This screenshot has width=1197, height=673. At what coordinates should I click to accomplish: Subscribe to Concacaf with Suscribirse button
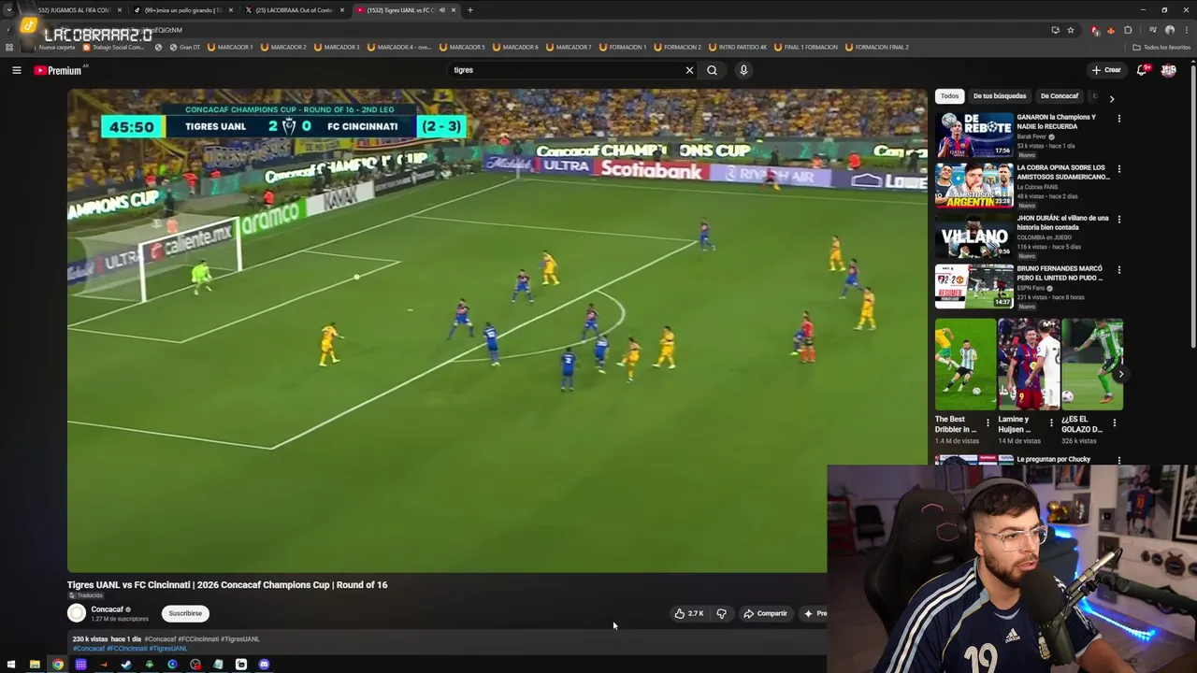(x=185, y=613)
